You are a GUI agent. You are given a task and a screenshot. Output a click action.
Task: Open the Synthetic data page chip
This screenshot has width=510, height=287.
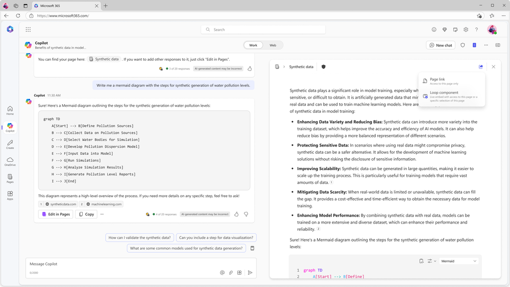pos(104,59)
